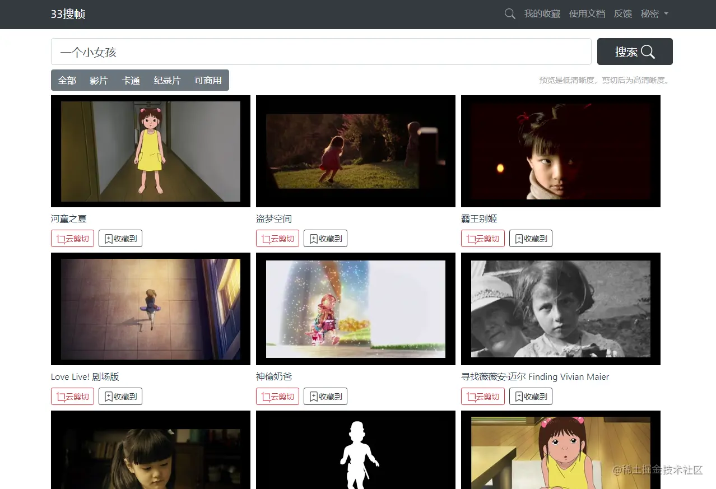Click 收藏到 under Love Live! 剧场版
Screen dimensions: 716x489
point(120,397)
